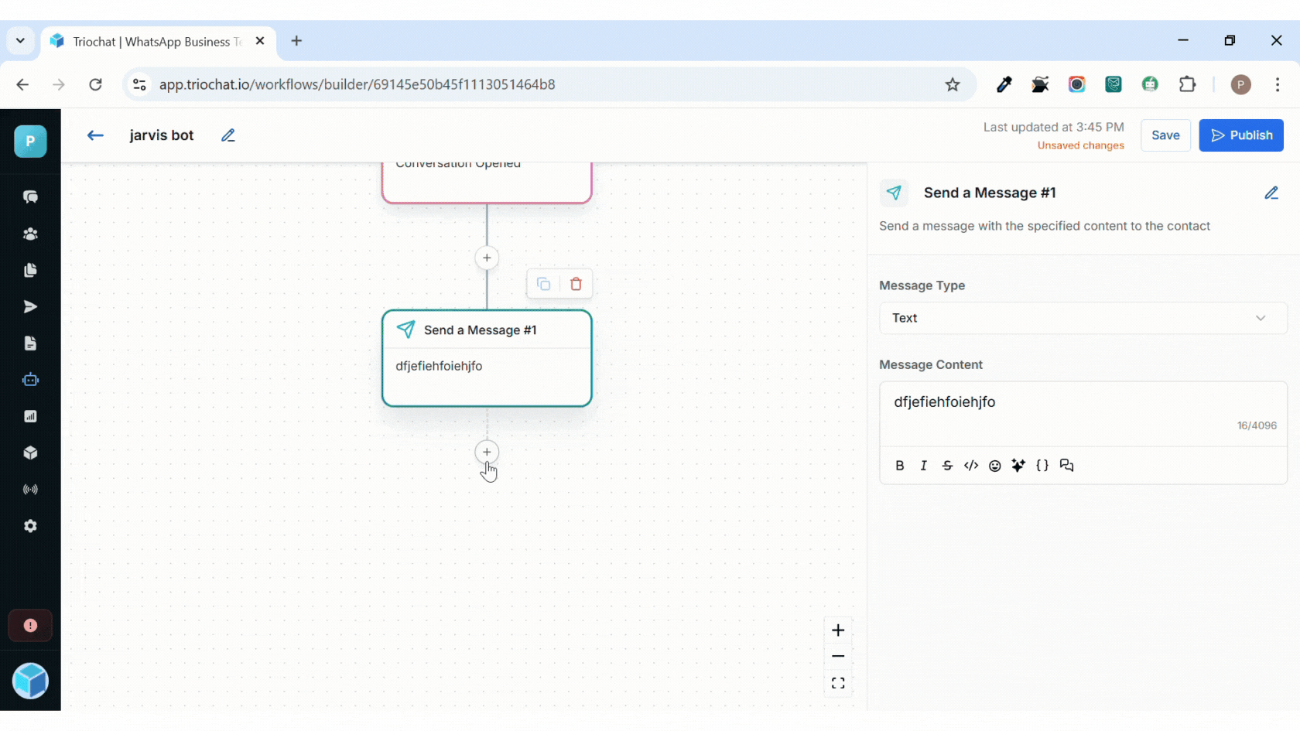Rename the jarvis bot workflow

point(227,135)
